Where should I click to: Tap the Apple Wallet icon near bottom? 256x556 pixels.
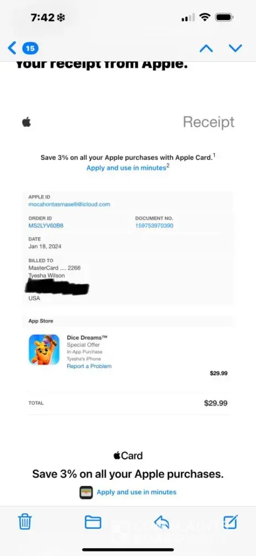86,493
